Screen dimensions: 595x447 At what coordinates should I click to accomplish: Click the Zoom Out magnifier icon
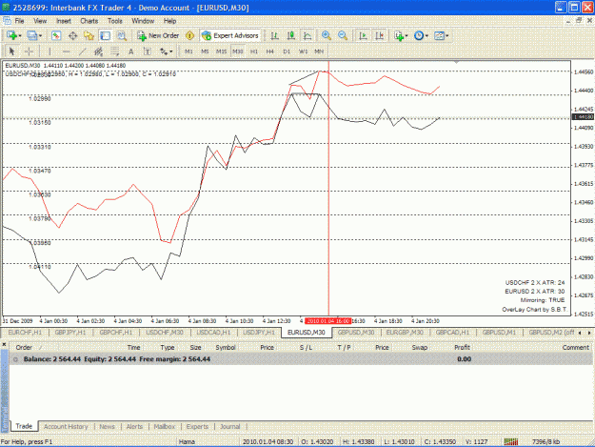tap(343, 35)
